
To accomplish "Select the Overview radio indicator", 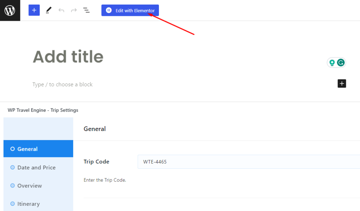I will (x=13, y=186).
